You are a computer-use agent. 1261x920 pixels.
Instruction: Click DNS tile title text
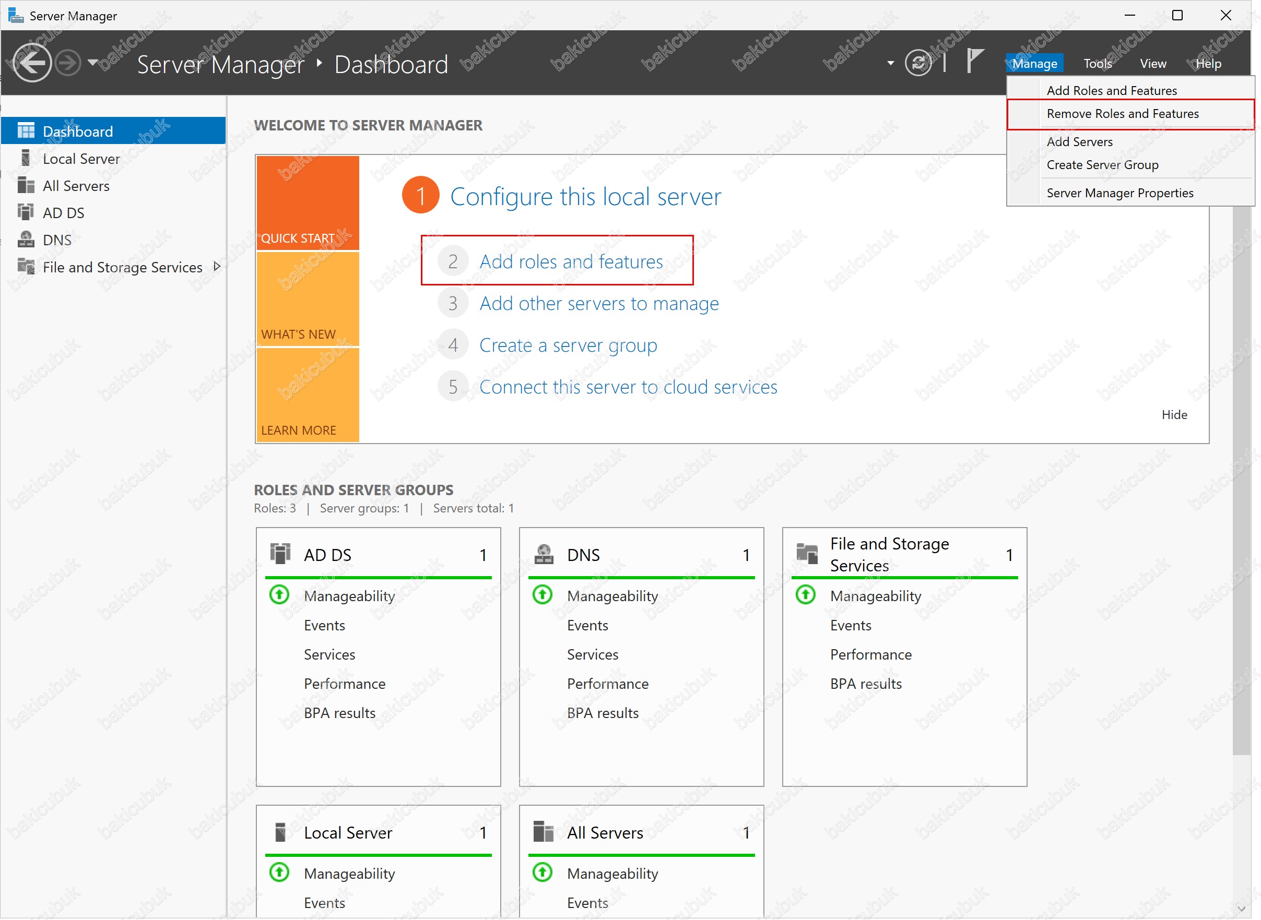pos(583,555)
